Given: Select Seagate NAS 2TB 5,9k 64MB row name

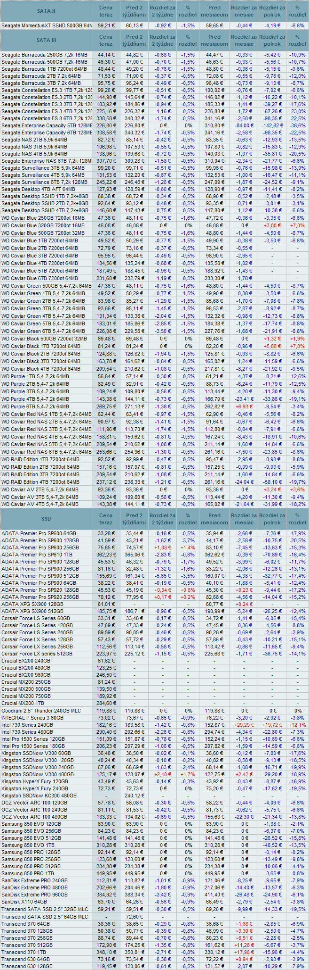Looking at the screenshot, I should click(x=34, y=140).
